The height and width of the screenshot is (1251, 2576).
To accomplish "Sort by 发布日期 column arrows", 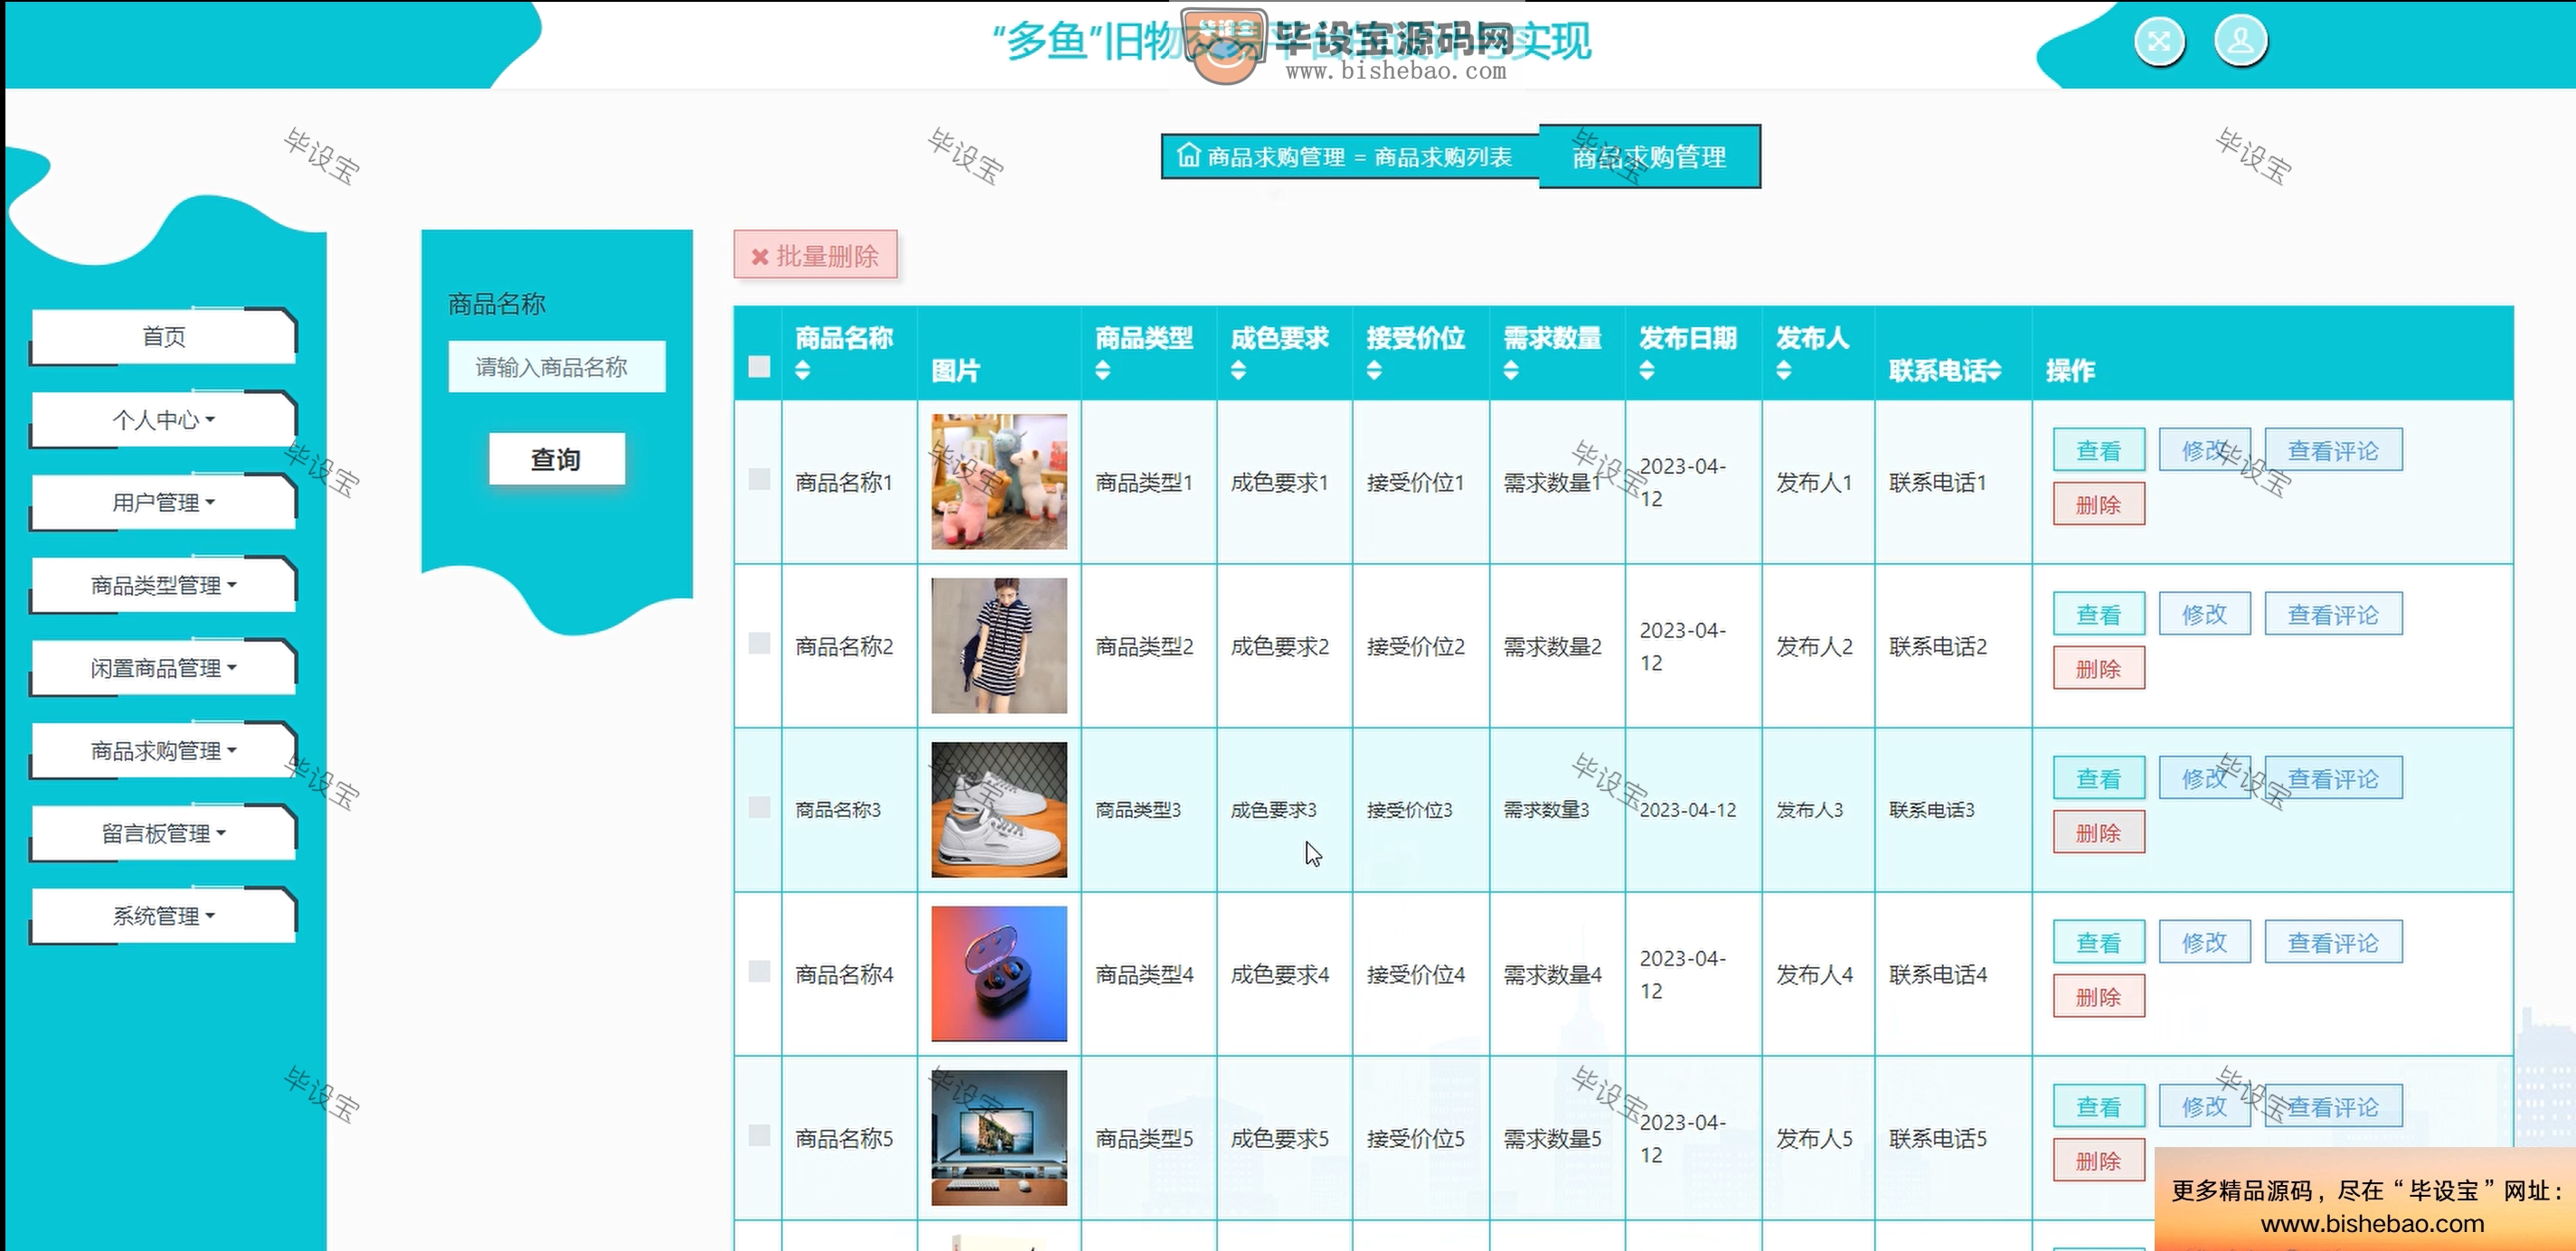I will click(x=1647, y=371).
